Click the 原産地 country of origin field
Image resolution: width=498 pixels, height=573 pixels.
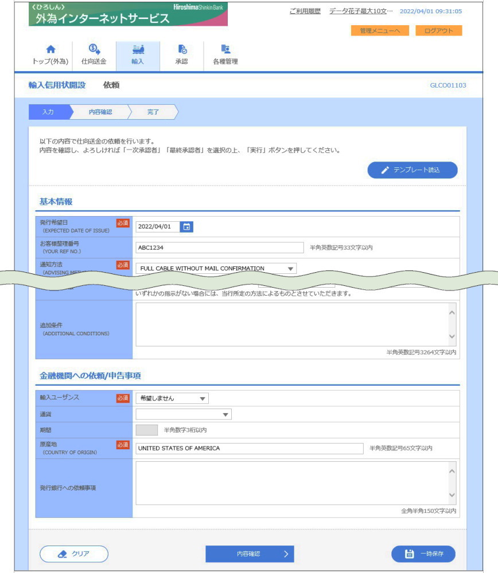point(249,448)
